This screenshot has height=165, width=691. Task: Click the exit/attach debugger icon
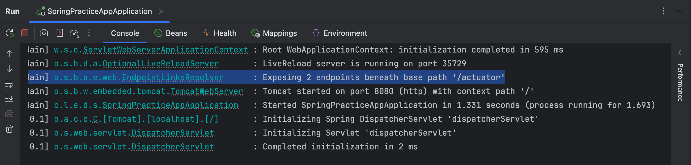(x=59, y=33)
